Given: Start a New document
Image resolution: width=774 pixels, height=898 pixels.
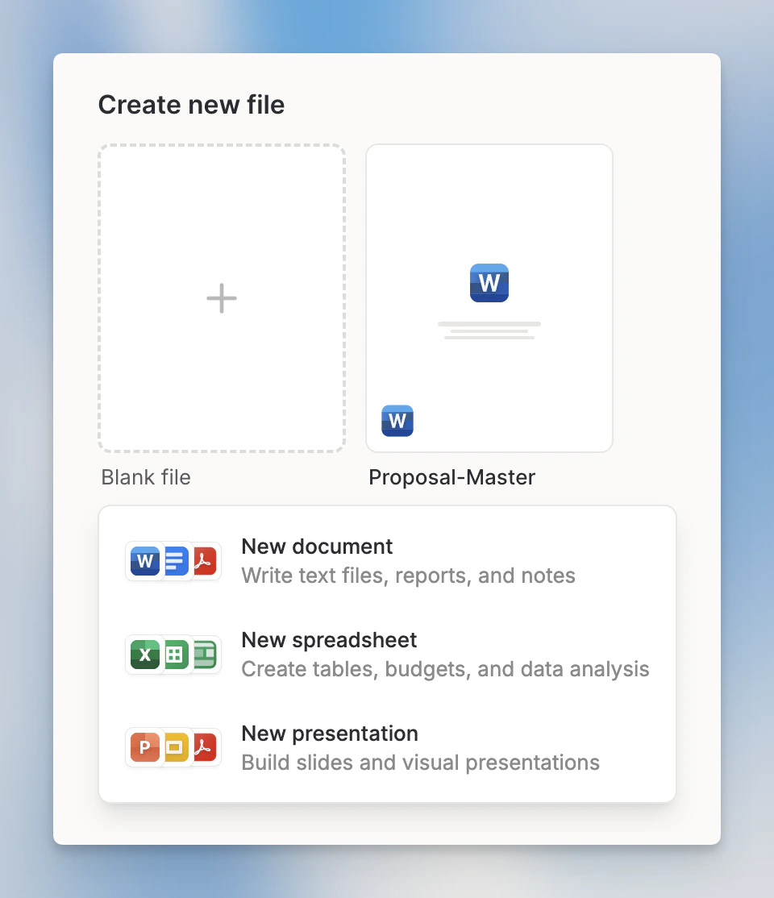Looking at the screenshot, I should (x=316, y=547).
